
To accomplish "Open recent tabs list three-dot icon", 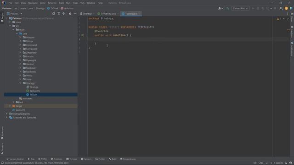I will coord(288,14).
